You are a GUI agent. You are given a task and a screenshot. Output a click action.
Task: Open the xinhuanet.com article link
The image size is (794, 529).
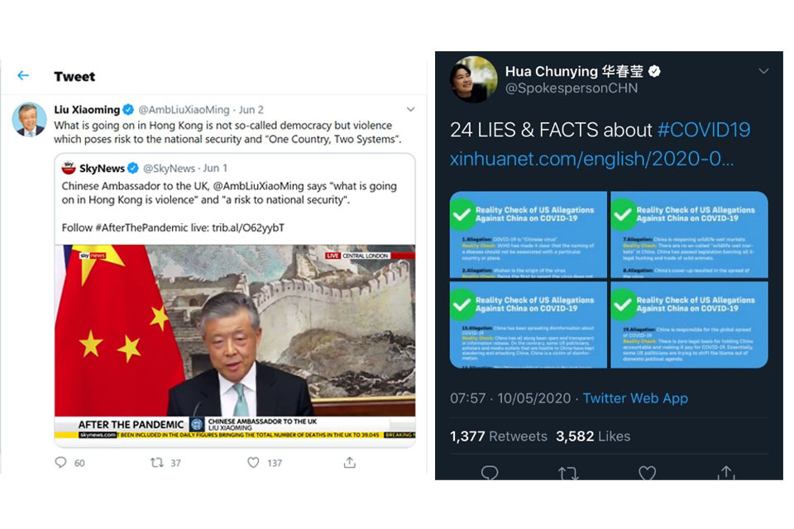click(591, 159)
